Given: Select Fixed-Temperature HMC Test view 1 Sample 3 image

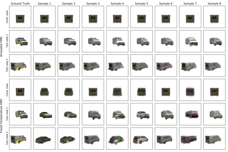Looking at the screenshot, I should [93, 114].
